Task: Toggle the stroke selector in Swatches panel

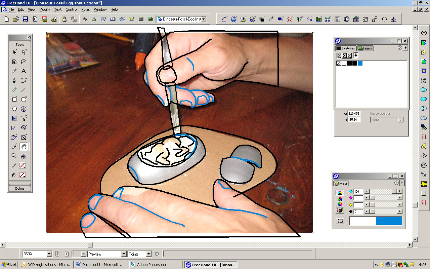Action: pos(344,55)
